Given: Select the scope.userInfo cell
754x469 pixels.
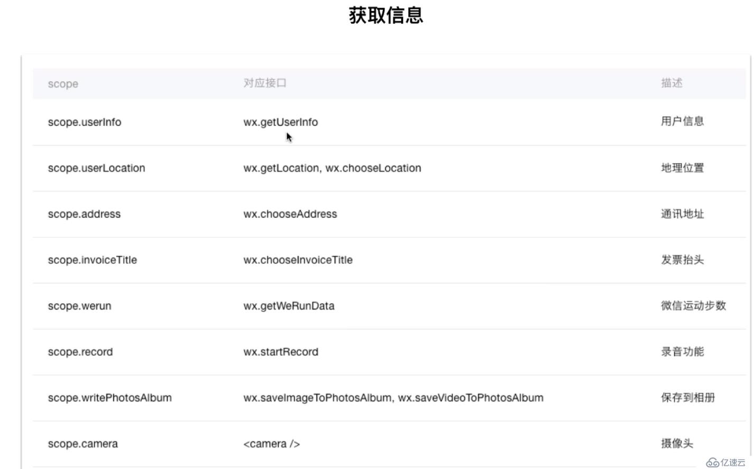Looking at the screenshot, I should pos(85,122).
